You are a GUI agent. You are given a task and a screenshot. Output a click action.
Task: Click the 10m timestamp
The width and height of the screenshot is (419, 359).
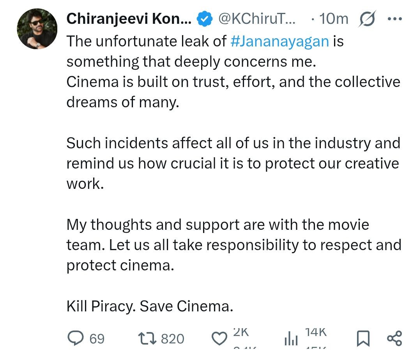[334, 18]
